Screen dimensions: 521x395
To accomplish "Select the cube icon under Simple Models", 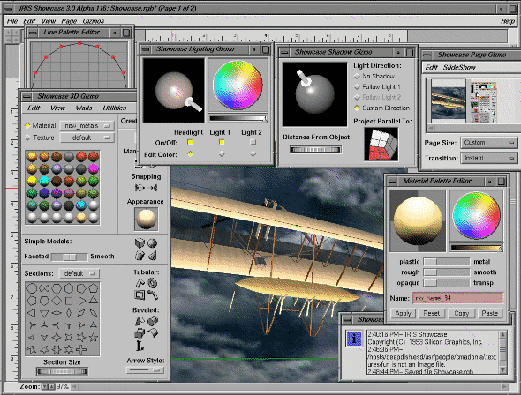I will coord(140,243).
